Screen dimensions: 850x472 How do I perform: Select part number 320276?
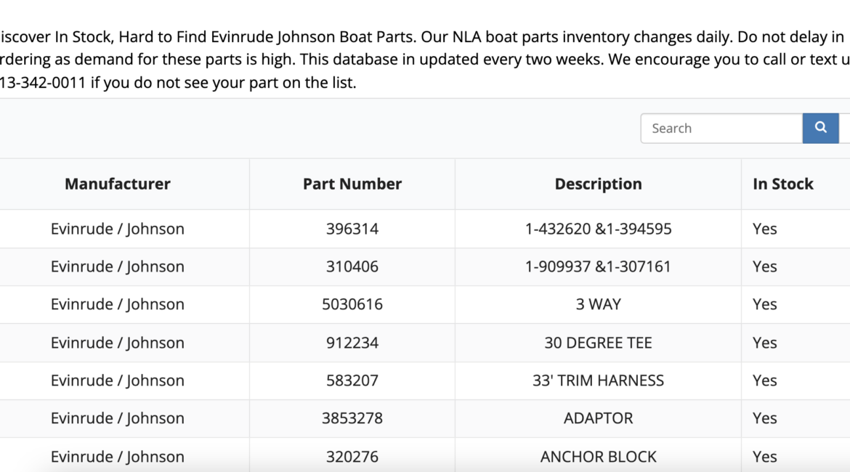point(352,457)
